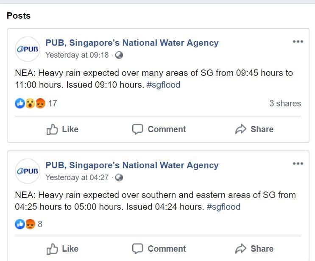Click PUB profile logo on first post
This screenshot has width=315, height=261.
click(27, 49)
